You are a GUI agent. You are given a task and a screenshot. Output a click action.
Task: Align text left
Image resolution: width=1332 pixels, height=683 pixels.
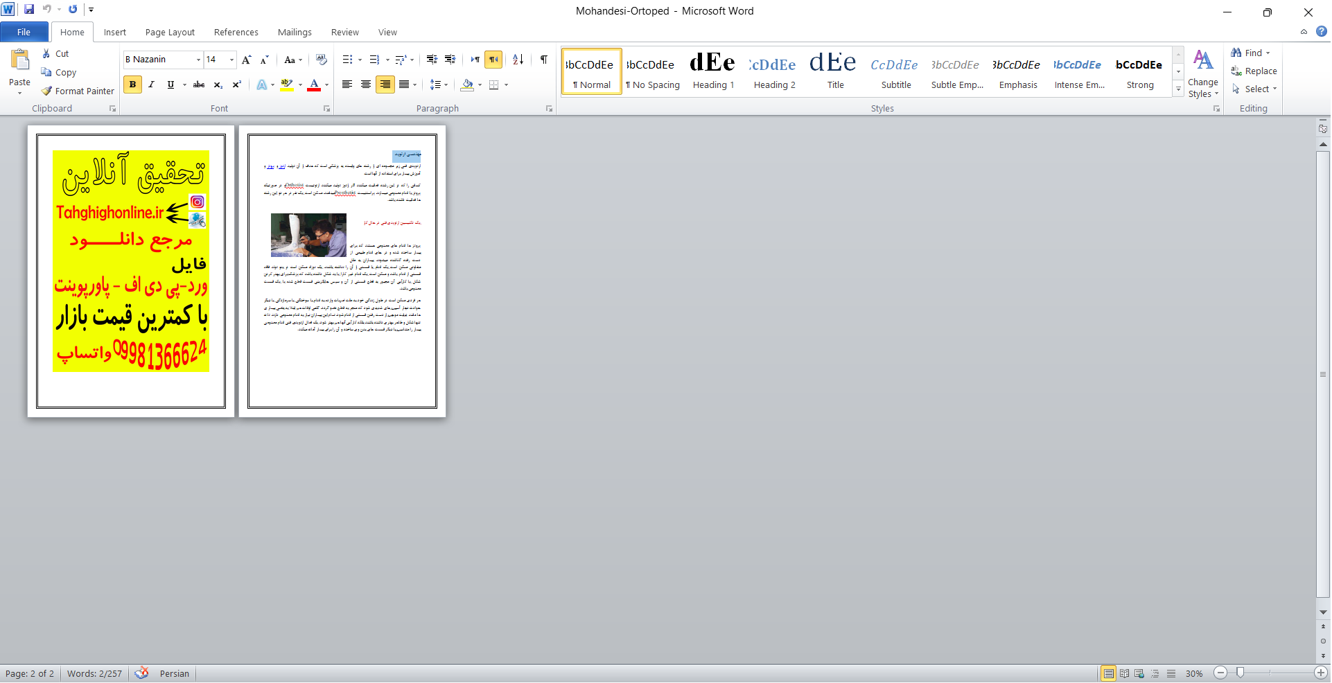pyautogui.click(x=347, y=85)
